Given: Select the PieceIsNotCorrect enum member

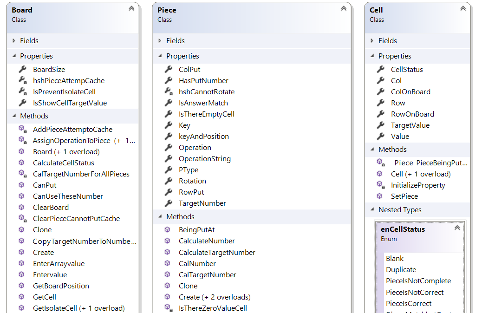Looking at the screenshot, I should 414,293.
